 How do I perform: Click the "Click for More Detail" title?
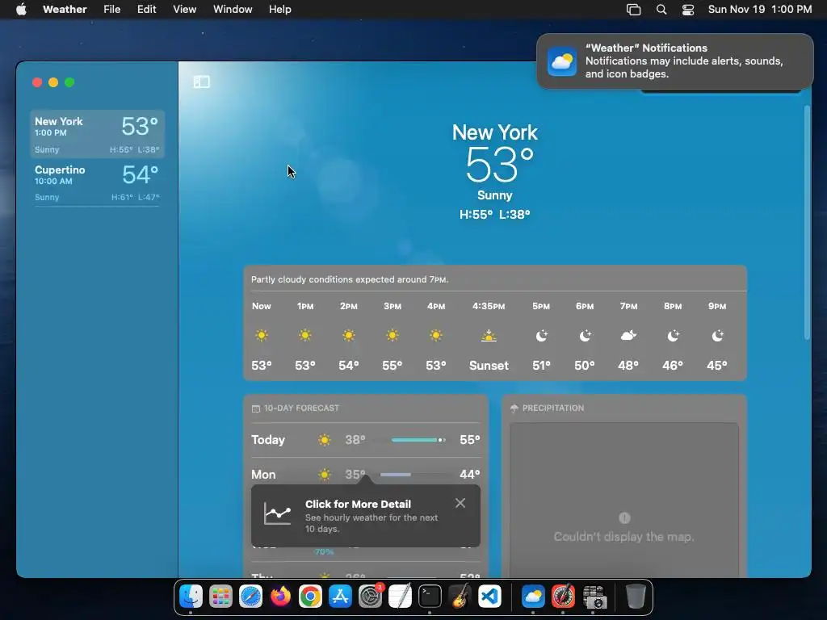(x=358, y=504)
